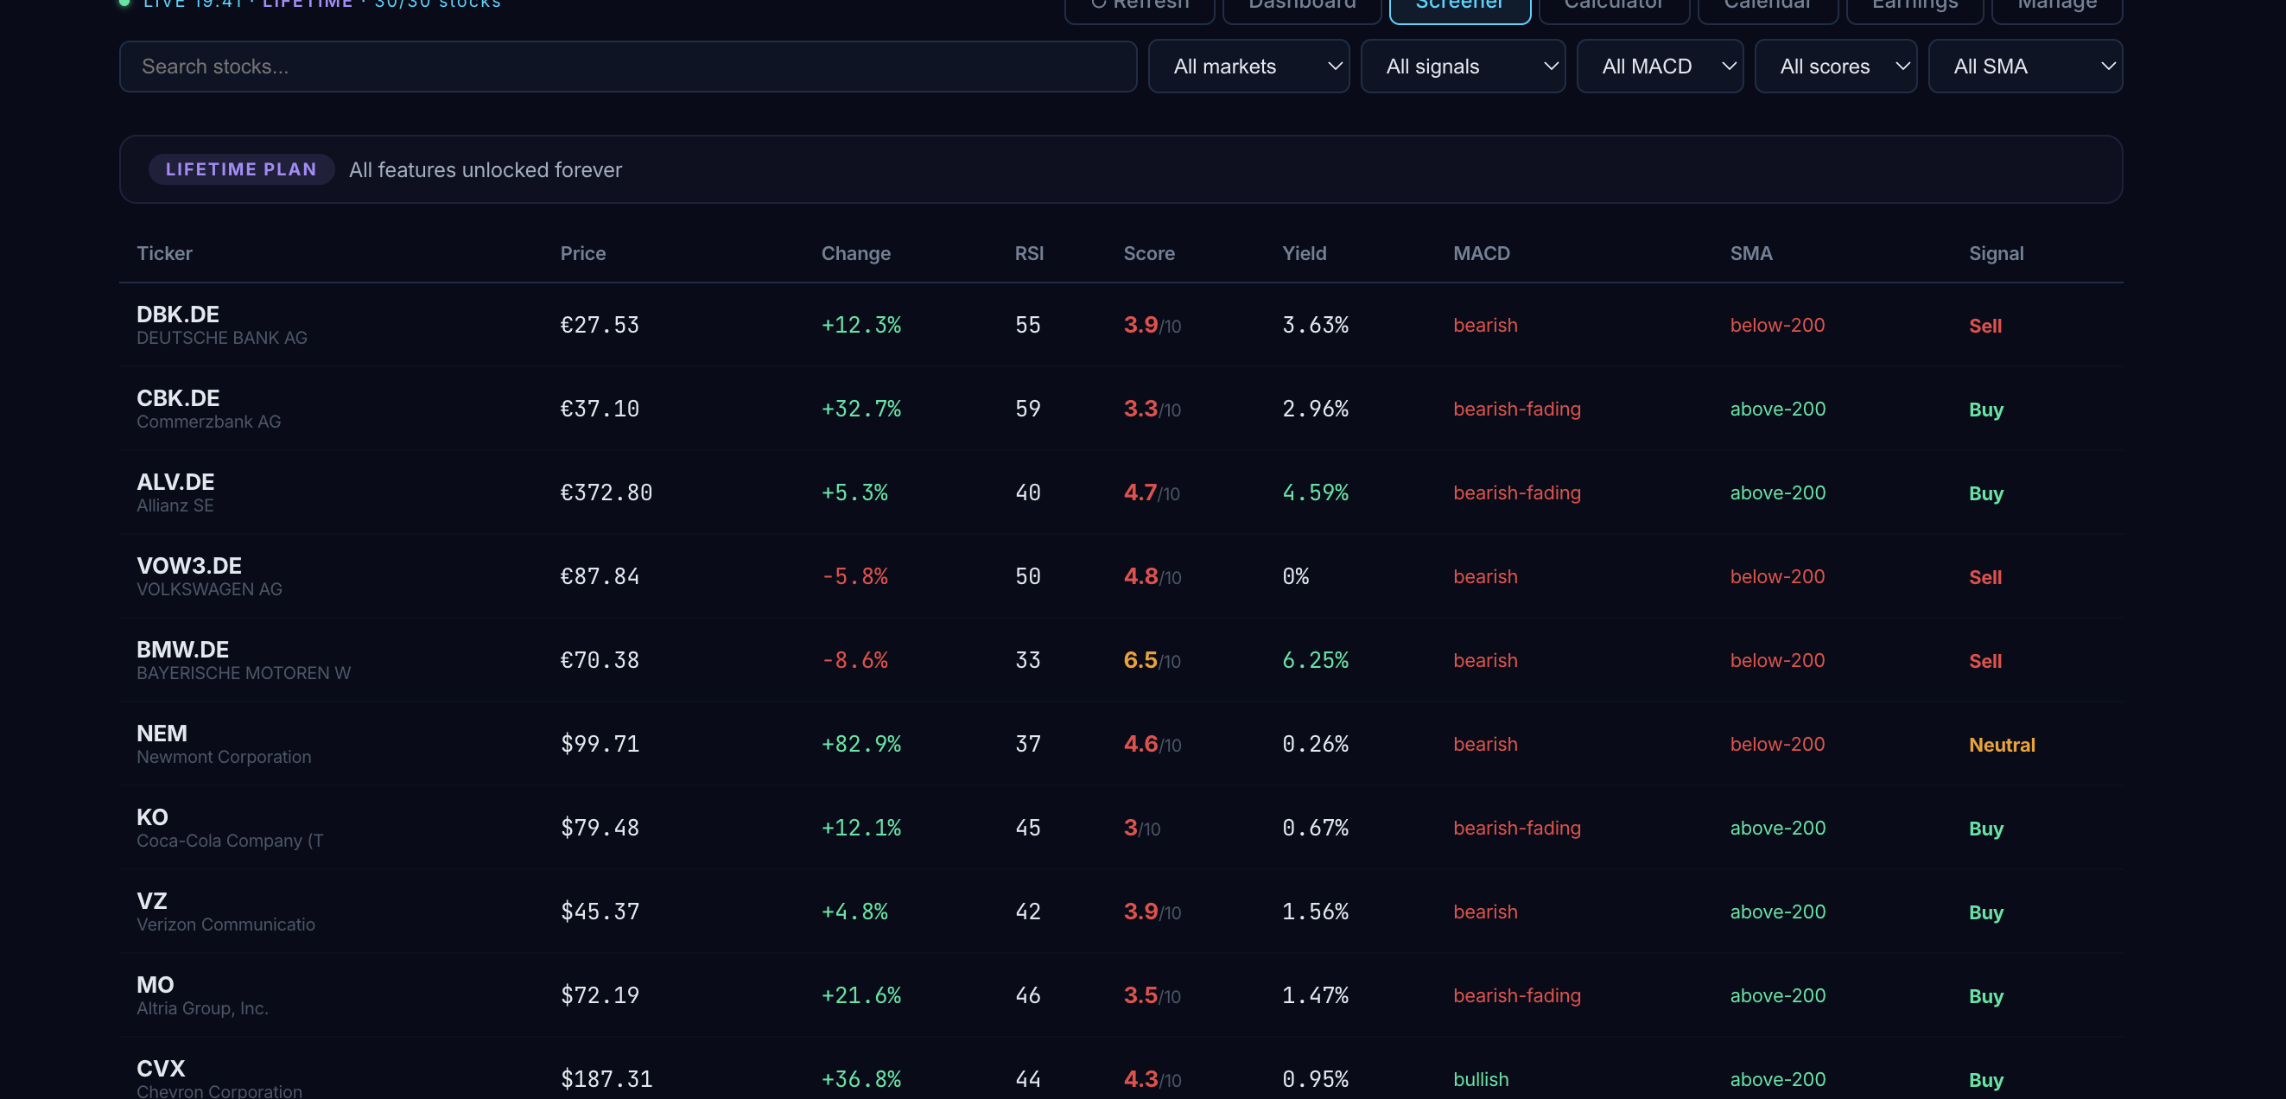Open the All SMA filter dropdown
2286x1099 pixels.
click(x=2025, y=67)
